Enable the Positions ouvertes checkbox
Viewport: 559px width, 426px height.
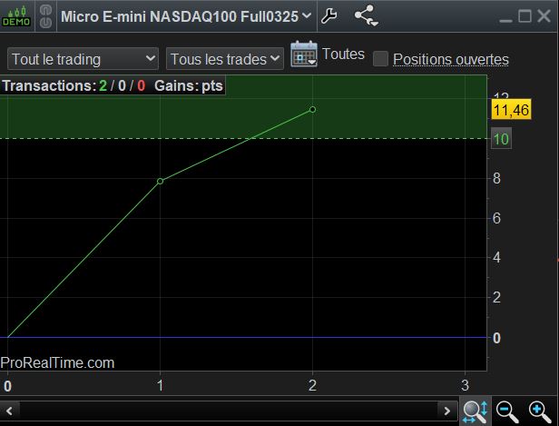[380, 58]
